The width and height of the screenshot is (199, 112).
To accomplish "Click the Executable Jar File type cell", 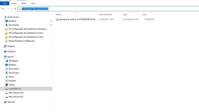I will coord(131,19).
